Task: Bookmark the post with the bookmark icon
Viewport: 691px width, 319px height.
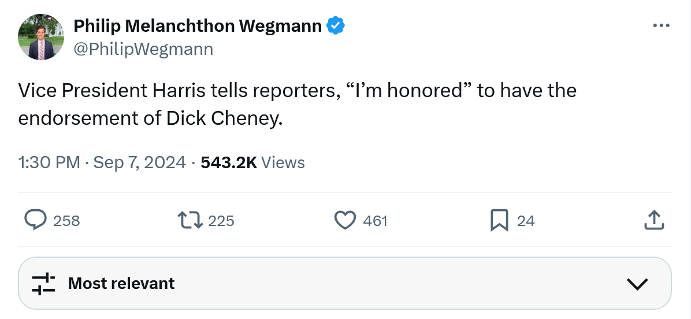Action: click(499, 220)
